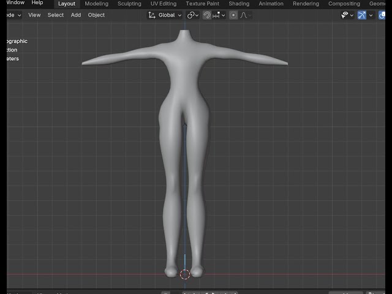Open the viewport Object menu
Image resolution: width=392 pixels, height=294 pixels.
(96, 15)
